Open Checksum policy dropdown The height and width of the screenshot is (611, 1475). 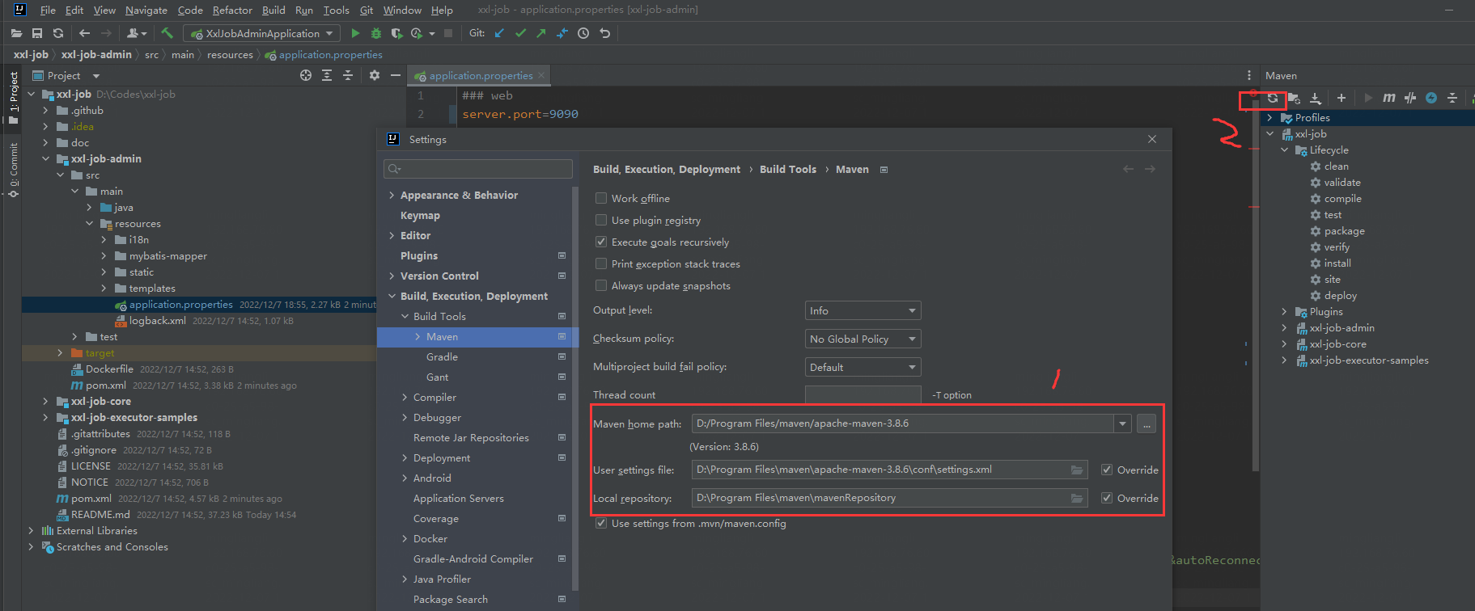(863, 339)
